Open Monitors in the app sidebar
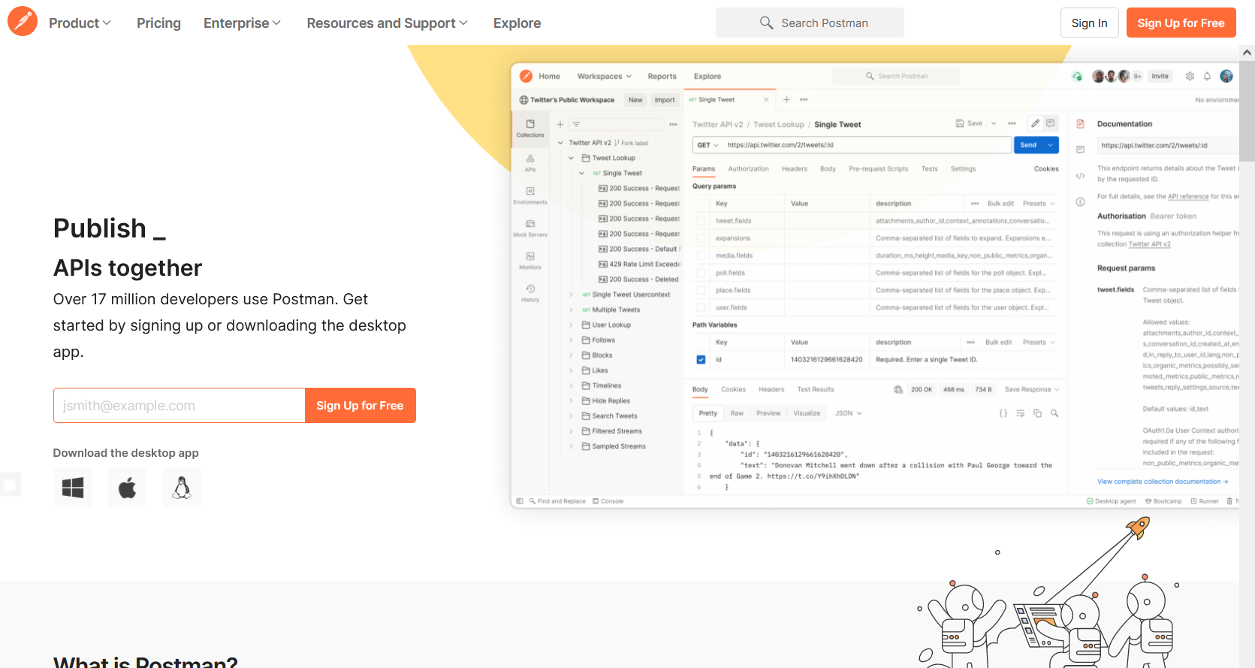Image resolution: width=1255 pixels, height=668 pixels. pos(530,260)
